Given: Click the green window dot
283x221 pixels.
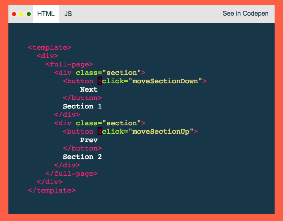Looking at the screenshot, I should [29, 14].
